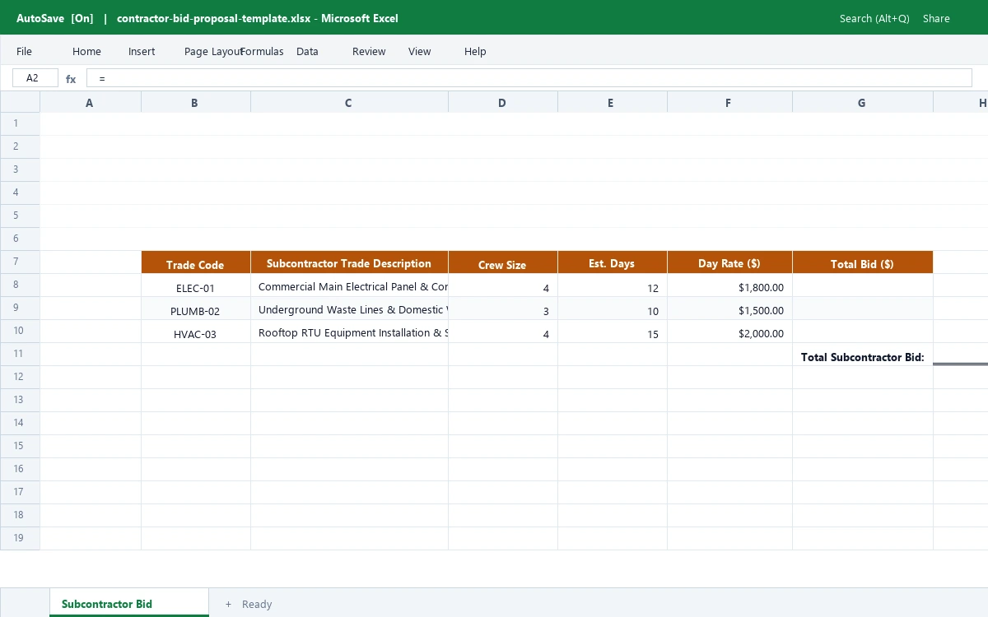Select Commercial Main Electrical Panel description cell
The width and height of the screenshot is (988, 617).
coord(350,285)
